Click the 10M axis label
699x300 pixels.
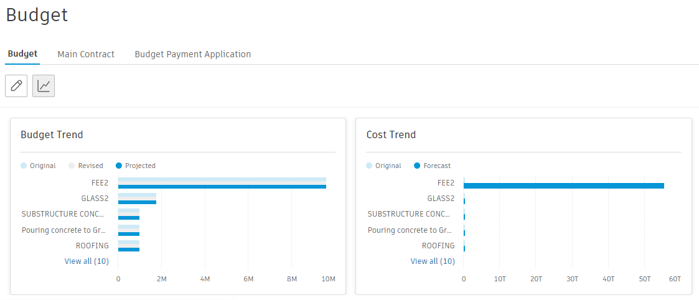[329, 279]
